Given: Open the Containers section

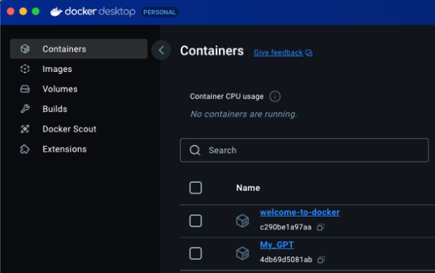Looking at the screenshot, I should [79, 49].
